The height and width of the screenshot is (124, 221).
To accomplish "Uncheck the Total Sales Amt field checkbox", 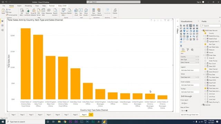I will 205,88.
